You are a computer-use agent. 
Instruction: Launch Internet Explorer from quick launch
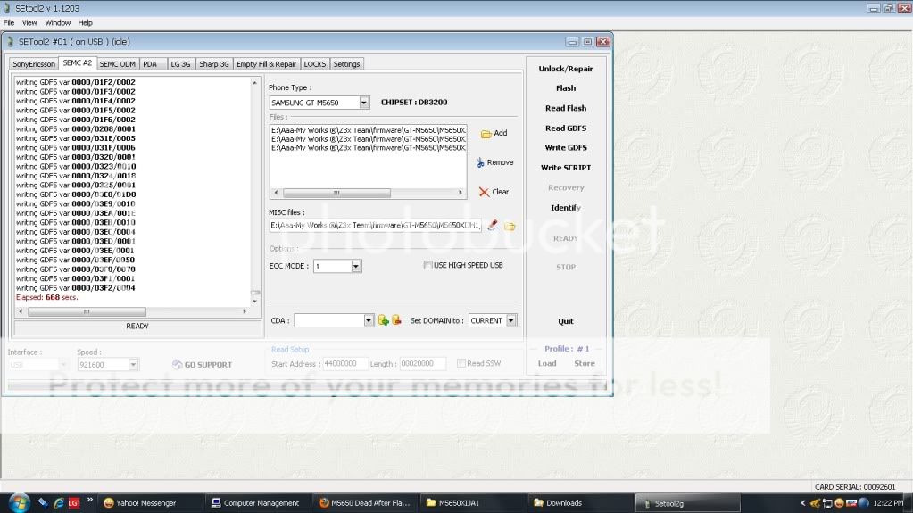click(58, 502)
